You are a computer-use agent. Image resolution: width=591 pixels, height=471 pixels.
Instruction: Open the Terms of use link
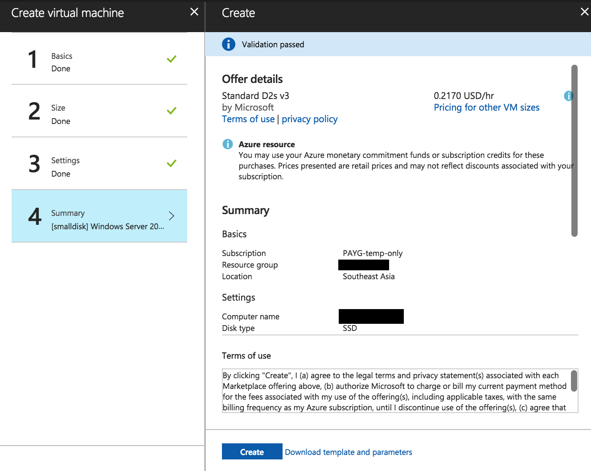248,119
